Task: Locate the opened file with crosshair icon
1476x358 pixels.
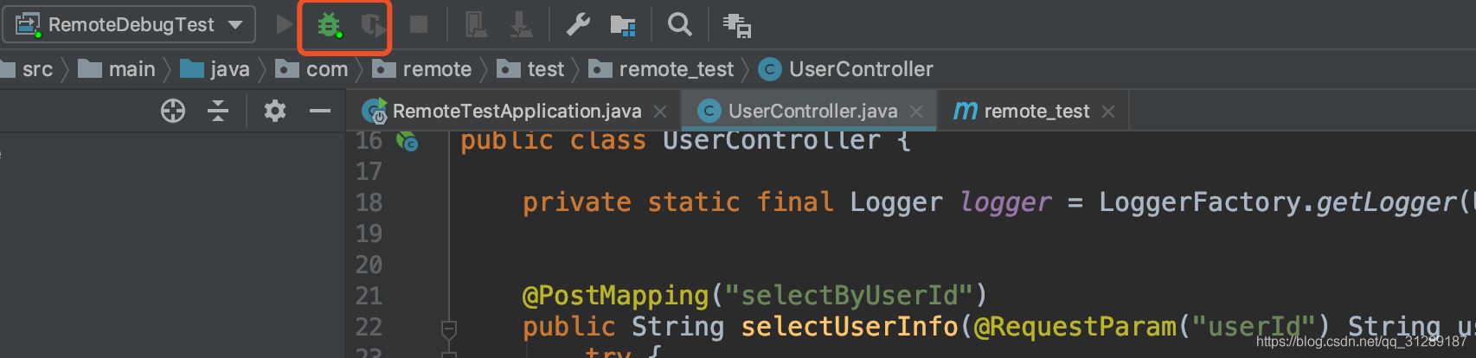Action: pyautogui.click(x=173, y=111)
